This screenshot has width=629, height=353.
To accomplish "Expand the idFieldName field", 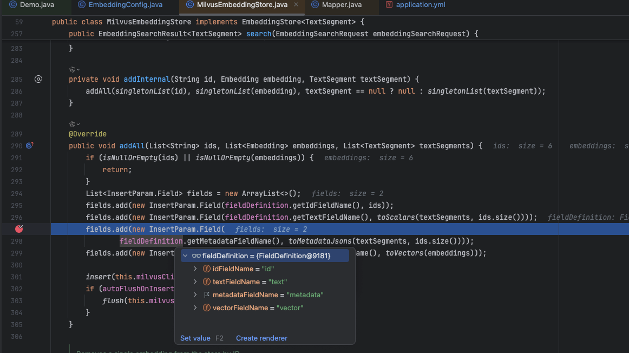I will click(195, 269).
